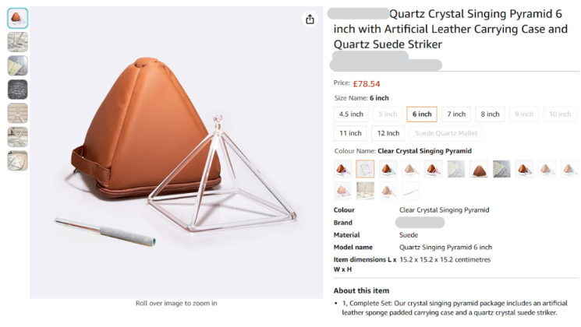Image resolution: width=581 pixels, height=327 pixels.
Task: Select the 4.5 inch size option
Action: tap(351, 114)
